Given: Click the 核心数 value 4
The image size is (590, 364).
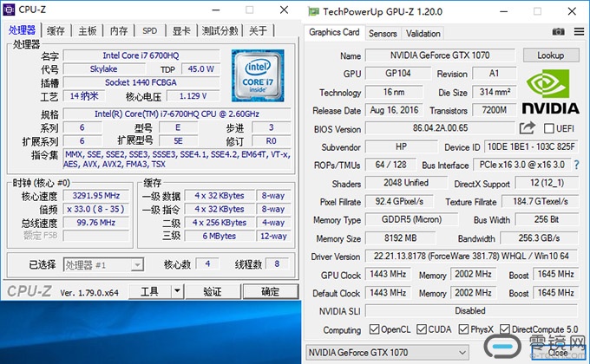Looking at the screenshot, I should 207,264.
